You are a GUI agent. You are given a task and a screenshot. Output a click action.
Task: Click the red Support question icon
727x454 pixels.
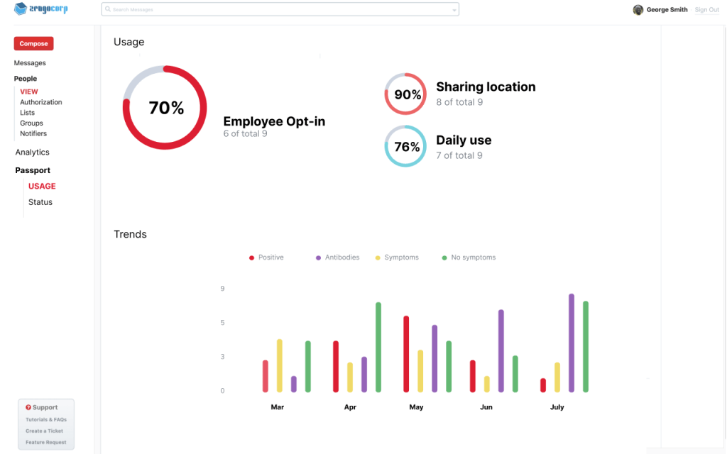click(28, 408)
